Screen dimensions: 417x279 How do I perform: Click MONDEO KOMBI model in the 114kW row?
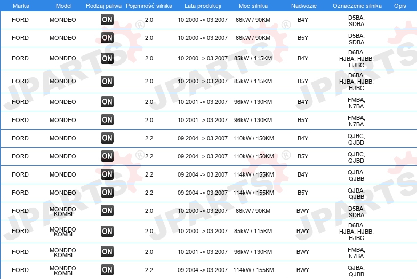tap(63, 271)
